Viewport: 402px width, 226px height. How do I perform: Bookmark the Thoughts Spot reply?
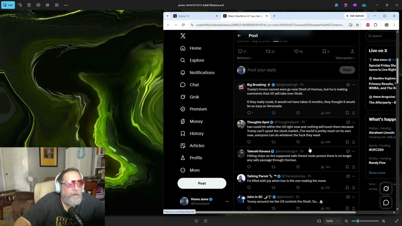point(347,142)
